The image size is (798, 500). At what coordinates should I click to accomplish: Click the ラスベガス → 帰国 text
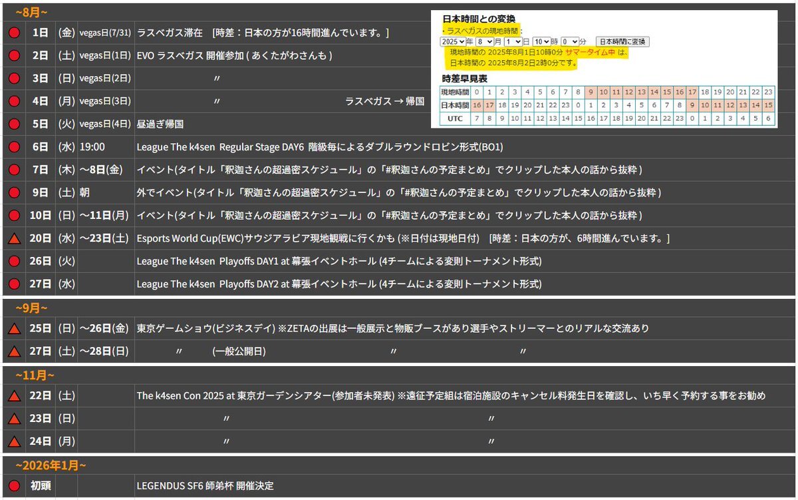point(384,101)
